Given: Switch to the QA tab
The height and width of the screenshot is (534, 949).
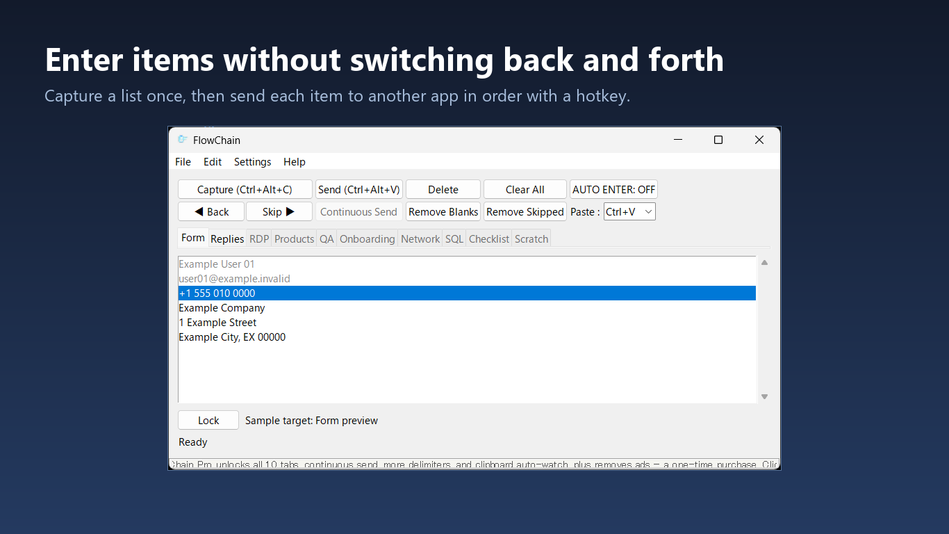Looking at the screenshot, I should point(327,239).
